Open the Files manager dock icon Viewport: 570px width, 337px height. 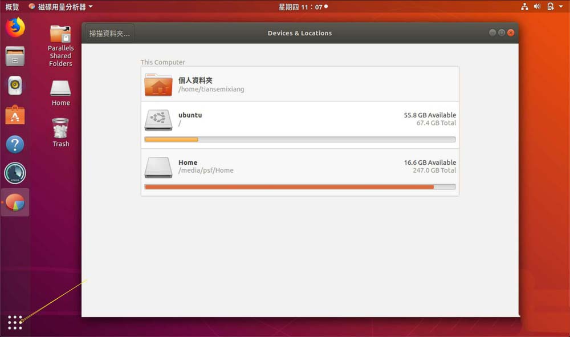click(15, 56)
